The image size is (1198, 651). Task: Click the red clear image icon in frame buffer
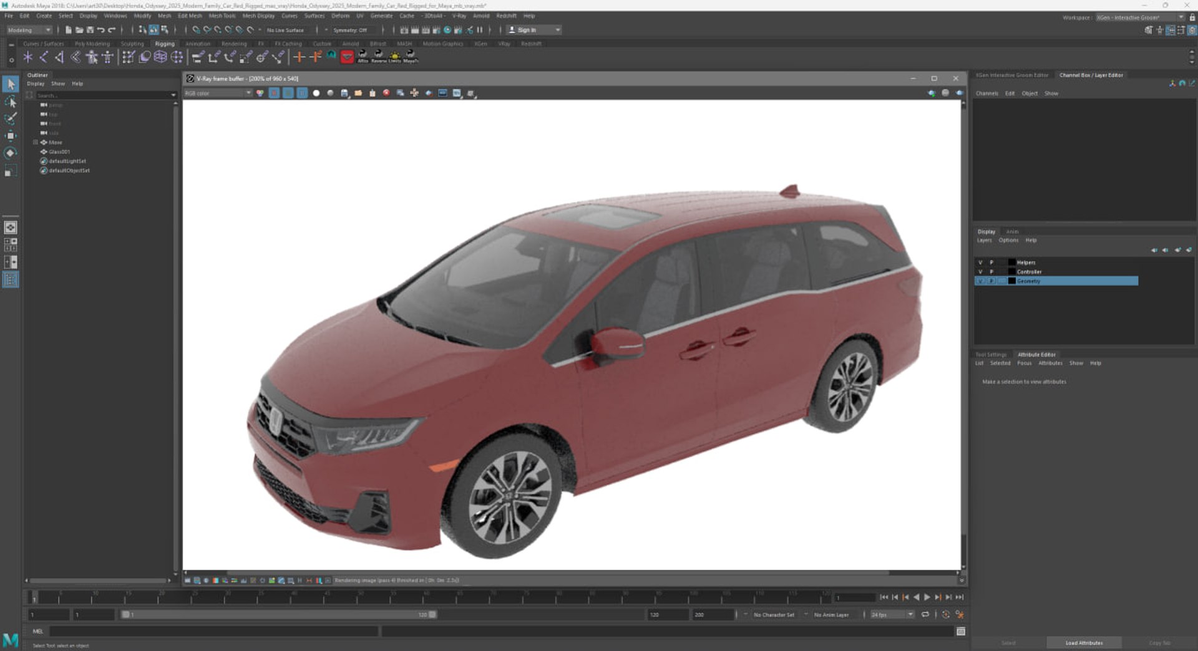(x=386, y=93)
